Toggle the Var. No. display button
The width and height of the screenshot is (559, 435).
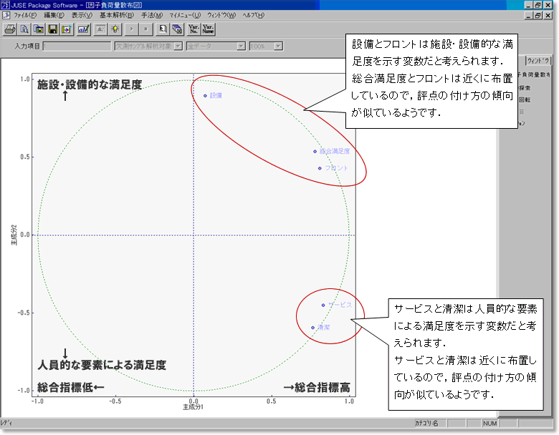[x=193, y=29]
